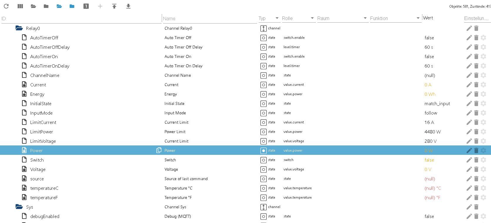The image size is (491, 223).
Task: Open settings gear for Switch row
Action: pyautogui.click(x=484, y=160)
